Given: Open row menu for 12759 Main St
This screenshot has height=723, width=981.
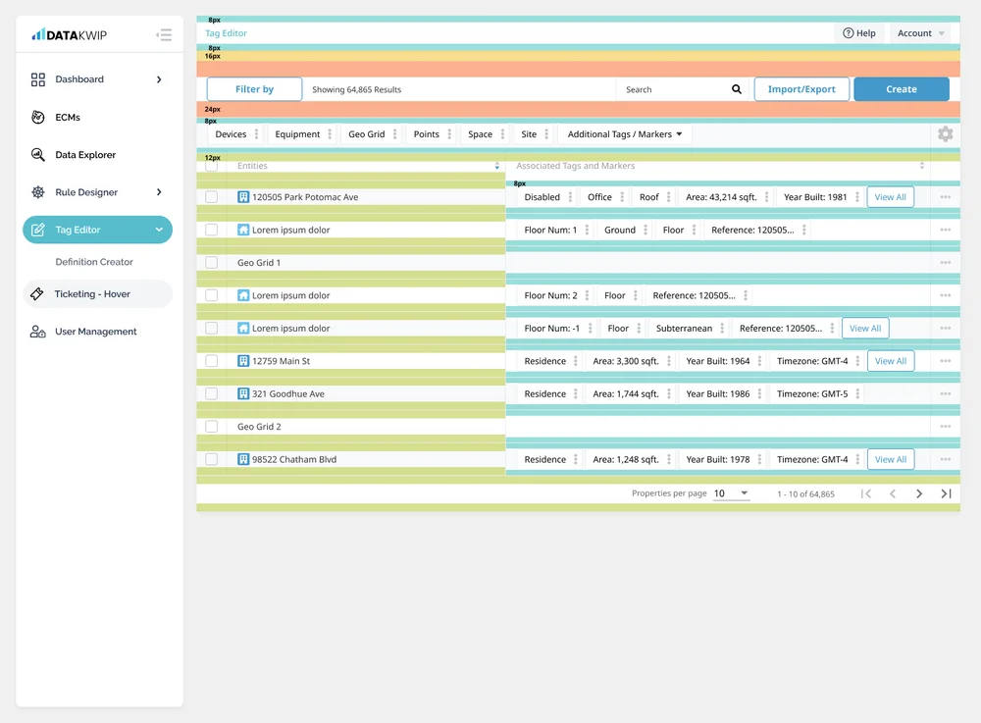Looking at the screenshot, I should tap(946, 361).
